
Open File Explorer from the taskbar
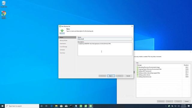click(56, 106)
